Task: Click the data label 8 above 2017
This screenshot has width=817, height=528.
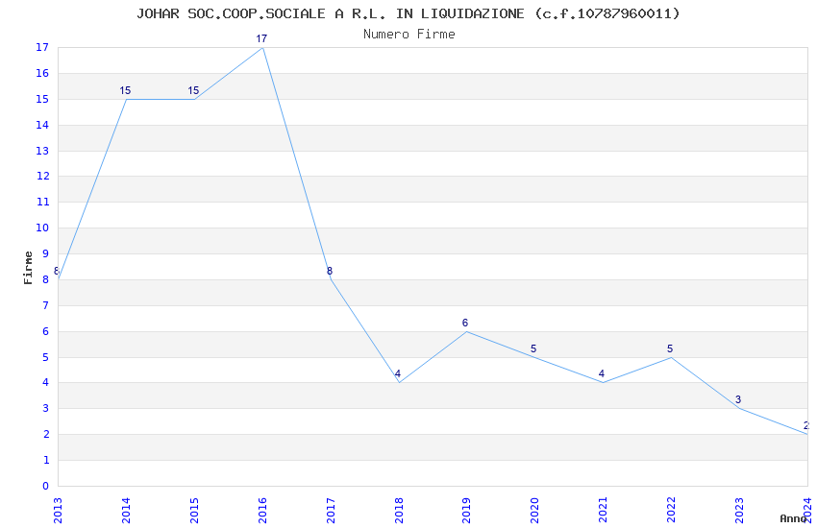Action: tap(330, 271)
